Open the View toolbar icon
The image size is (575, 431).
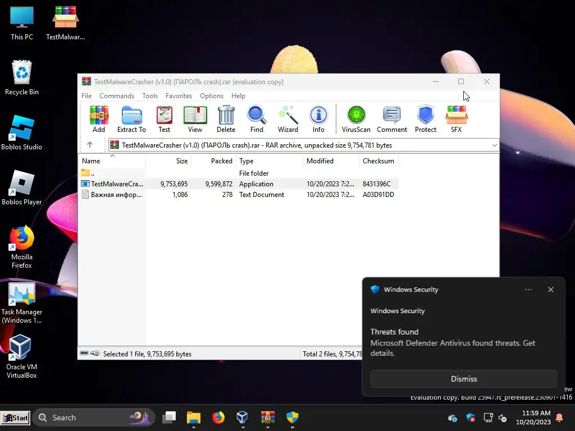pos(195,119)
